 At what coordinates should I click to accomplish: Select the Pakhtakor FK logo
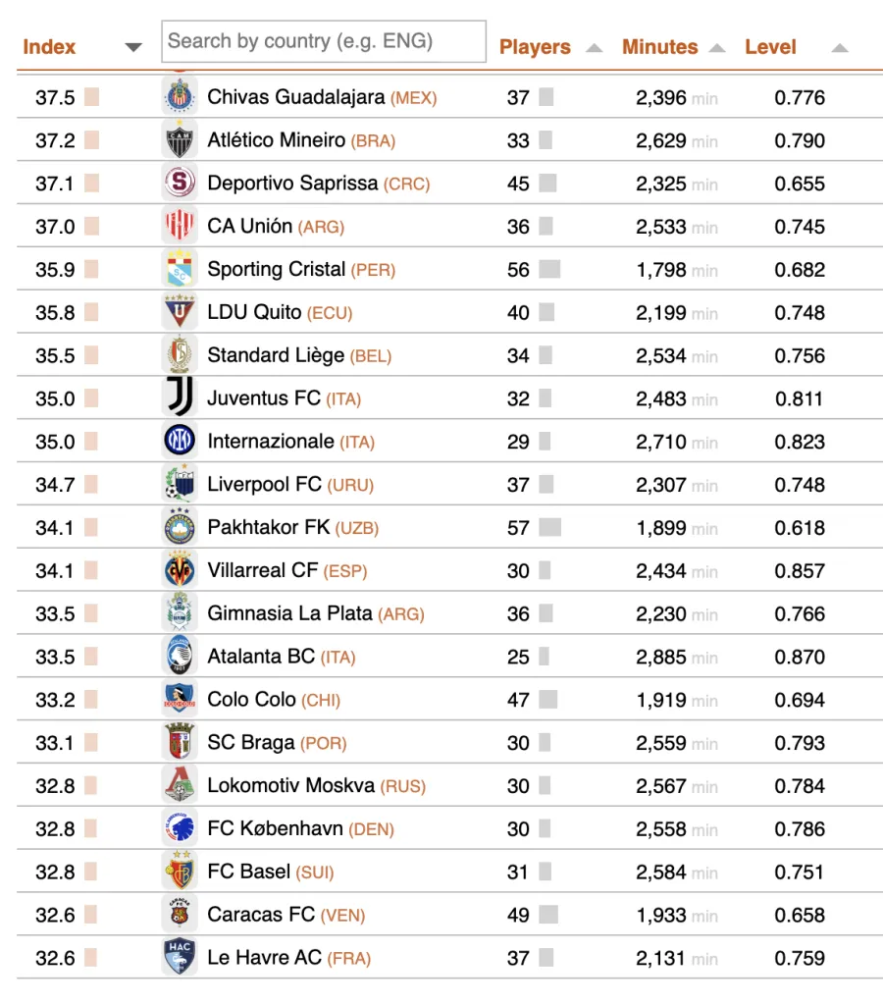tap(179, 527)
